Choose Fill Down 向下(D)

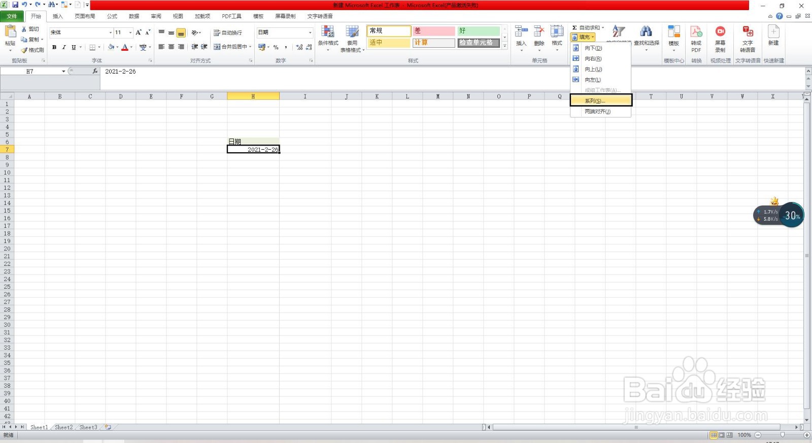click(601, 48)
